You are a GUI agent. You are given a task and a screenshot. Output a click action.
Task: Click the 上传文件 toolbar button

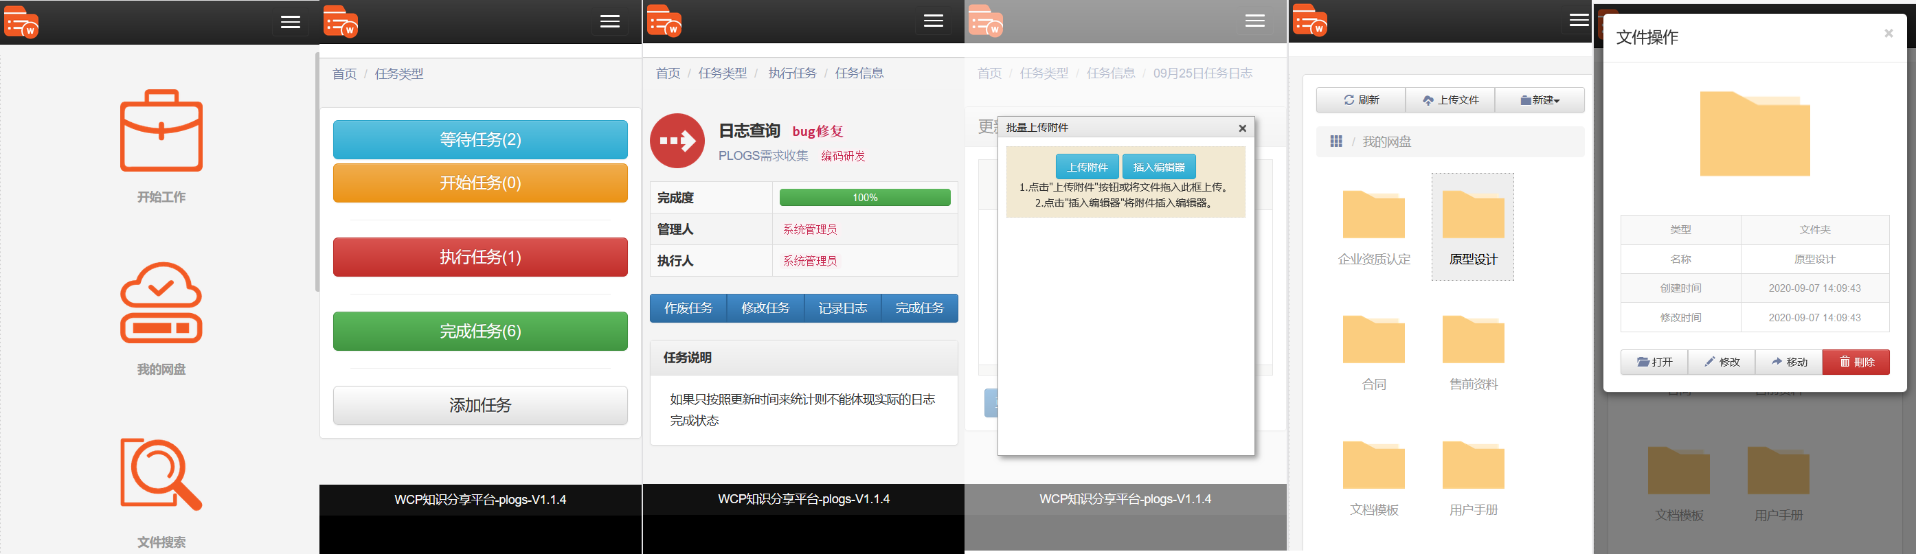1450,100
